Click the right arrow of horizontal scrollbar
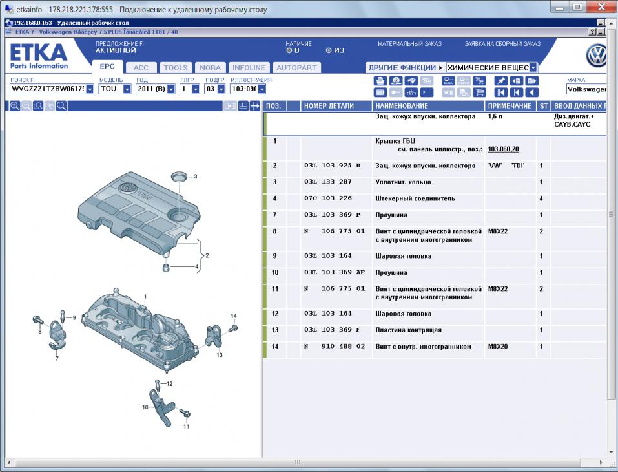Image resolution: width=618 pixels, height=472 pixels. click(601, 462)
